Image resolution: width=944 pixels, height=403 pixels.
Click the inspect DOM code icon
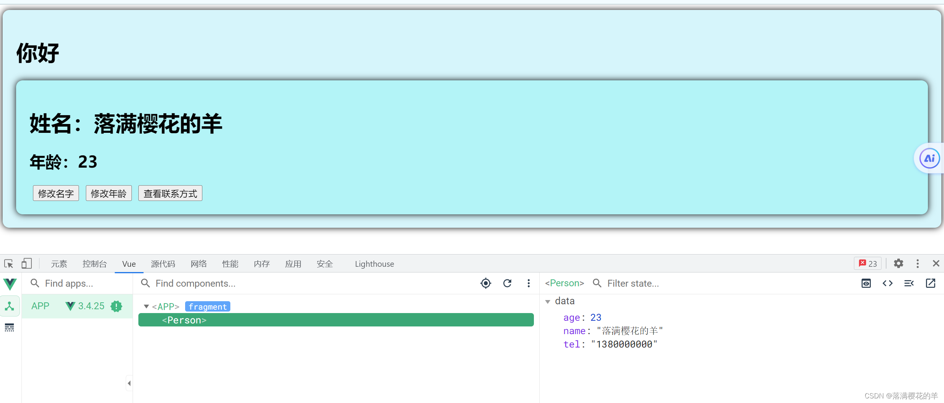(x=888, y=283)
